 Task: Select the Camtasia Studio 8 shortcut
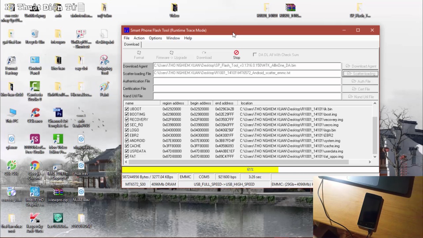pos(35,92)
